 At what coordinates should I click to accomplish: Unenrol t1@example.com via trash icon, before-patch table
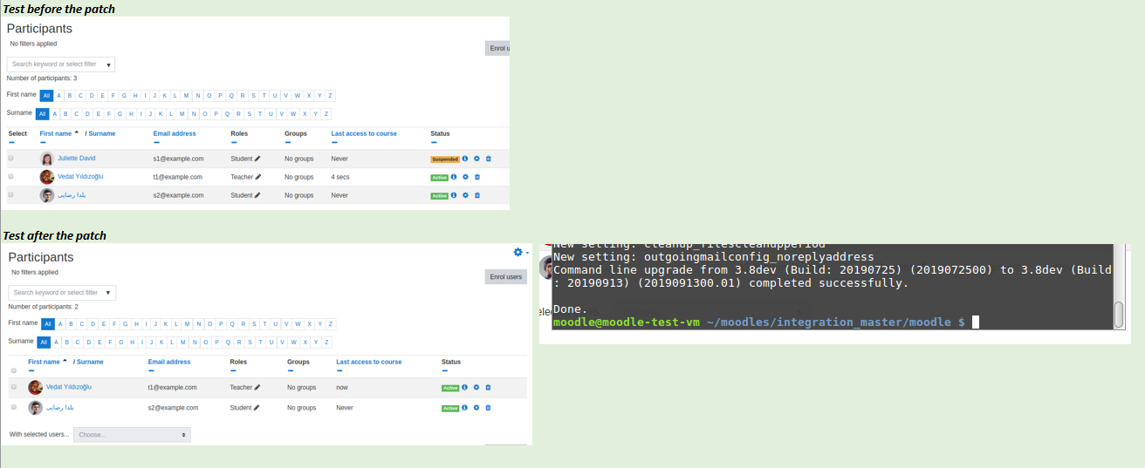[x=477, y=177]
